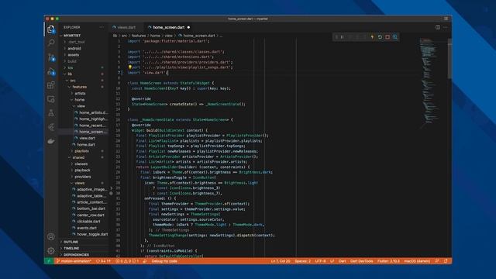Trigger Flutter hot reload lightning icon
Image resolution: width=496 pixels, height=279 pixels.
point(372,37)
